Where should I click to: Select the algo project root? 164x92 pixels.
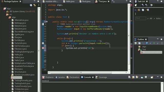click(x=7, y=8)
